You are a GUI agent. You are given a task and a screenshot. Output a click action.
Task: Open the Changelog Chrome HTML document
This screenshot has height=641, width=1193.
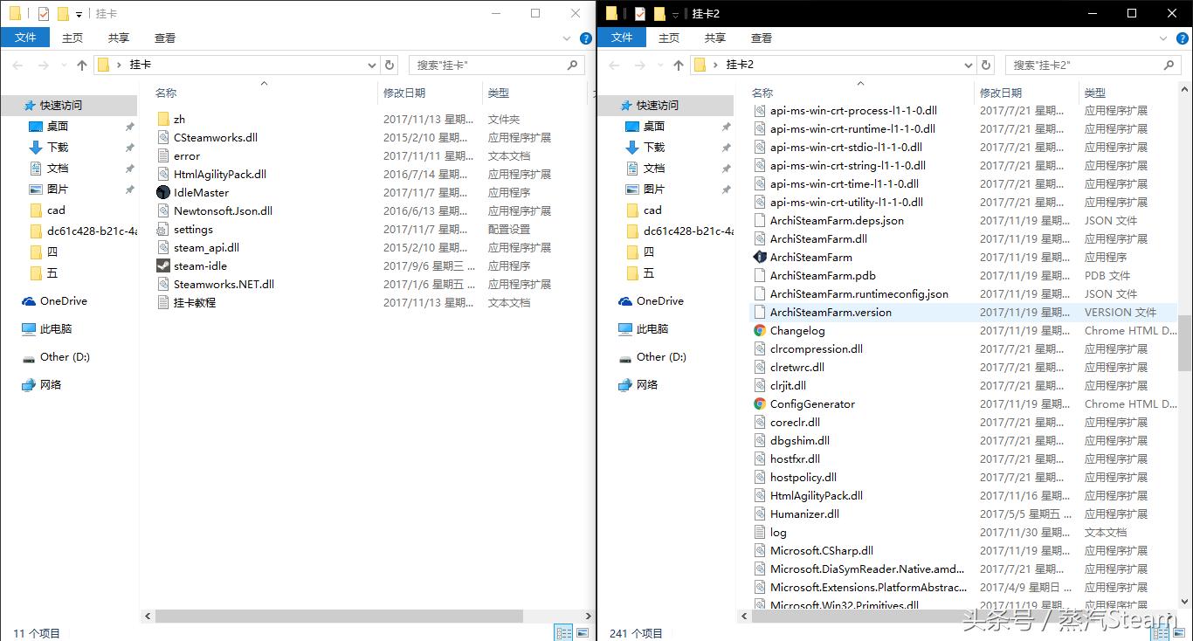click(x=796, y=330)
